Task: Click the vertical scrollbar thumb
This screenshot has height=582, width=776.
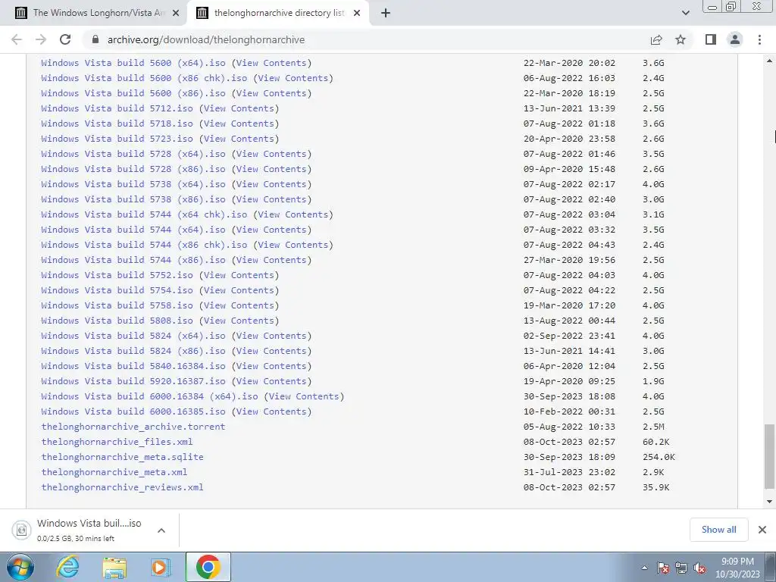Action: point(769,456)
